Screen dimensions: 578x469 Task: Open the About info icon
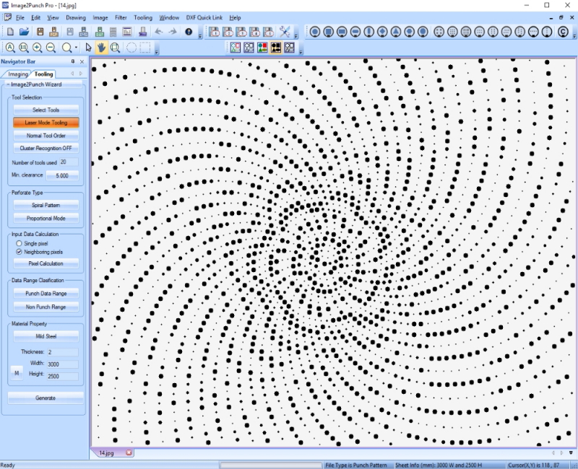189,32
